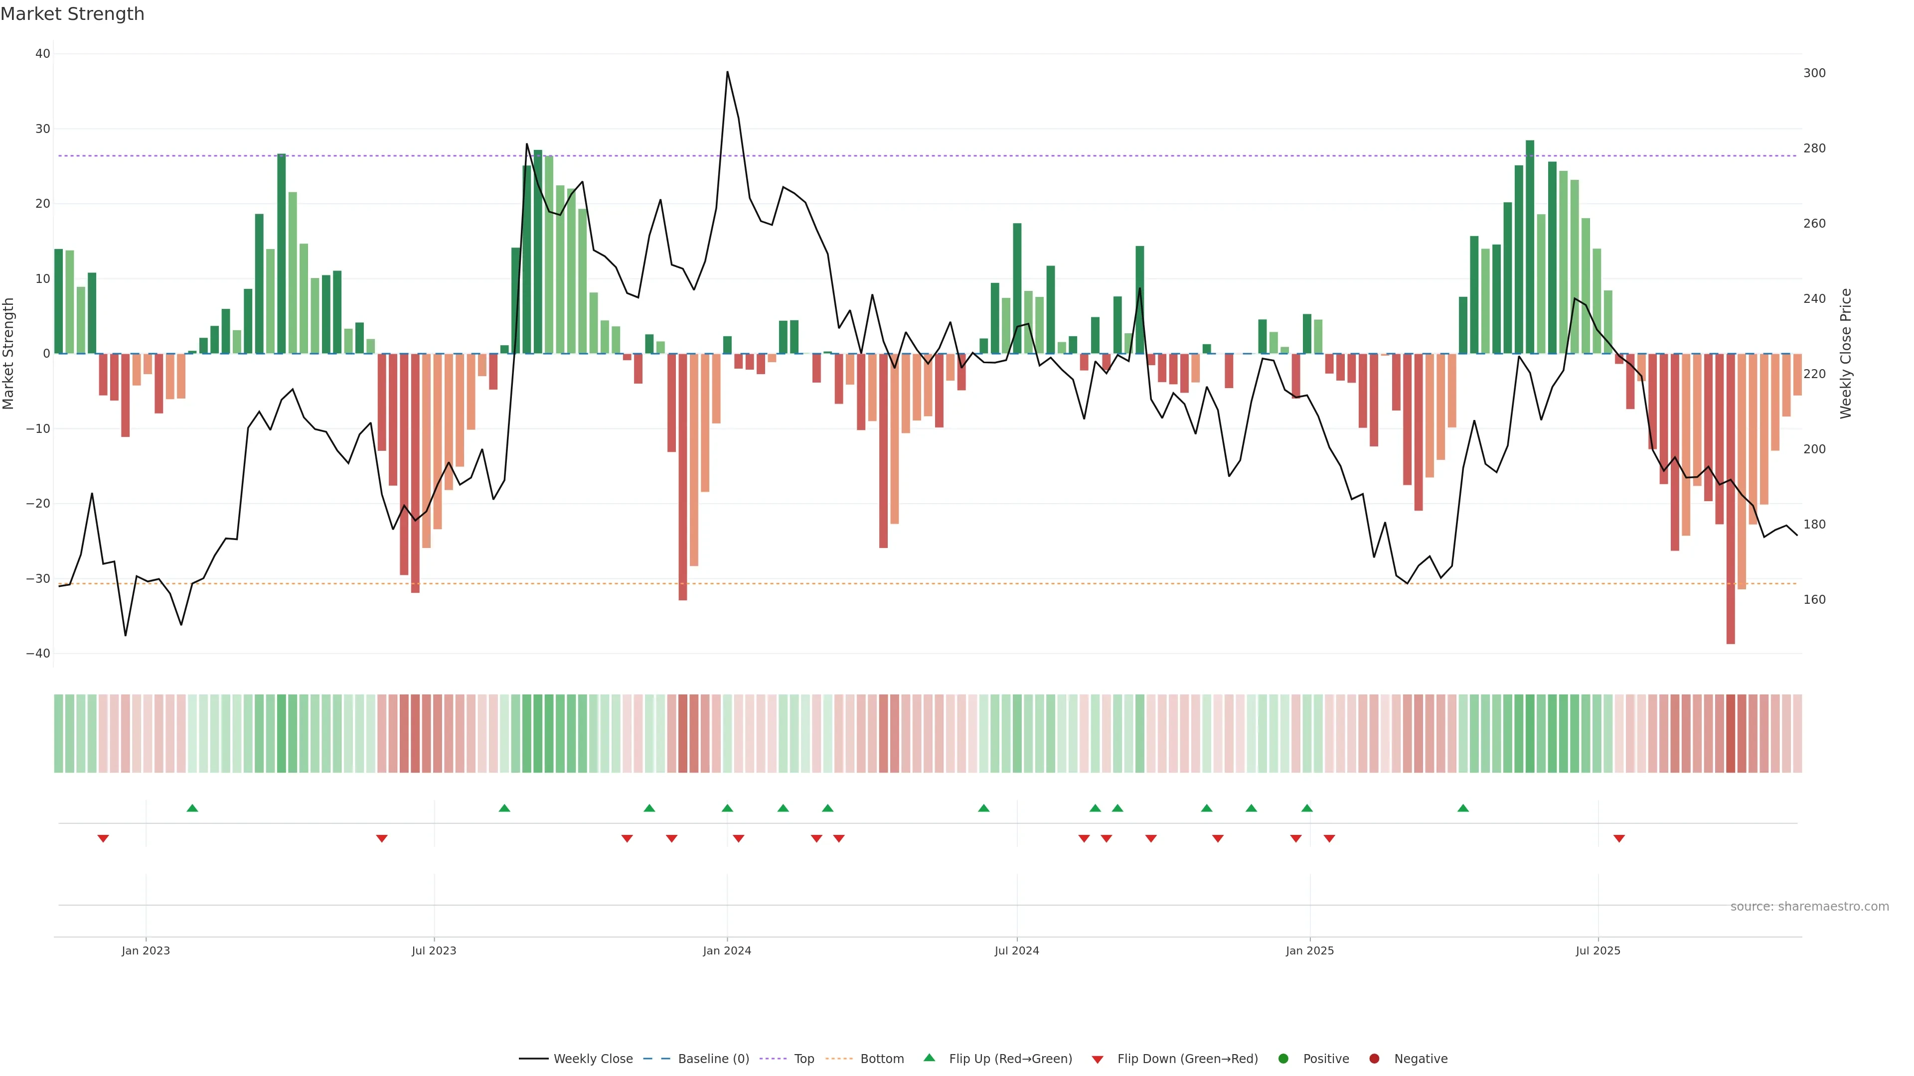Click the Market Strength chart title

click(72, 14)
